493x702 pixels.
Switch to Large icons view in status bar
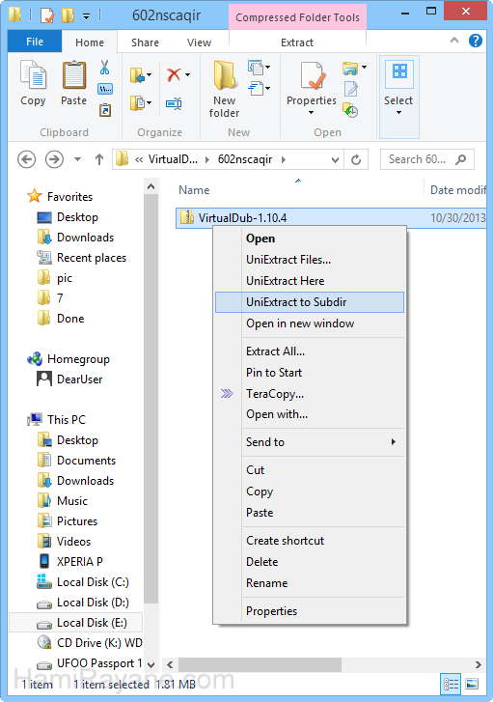(x=472, y=684)
